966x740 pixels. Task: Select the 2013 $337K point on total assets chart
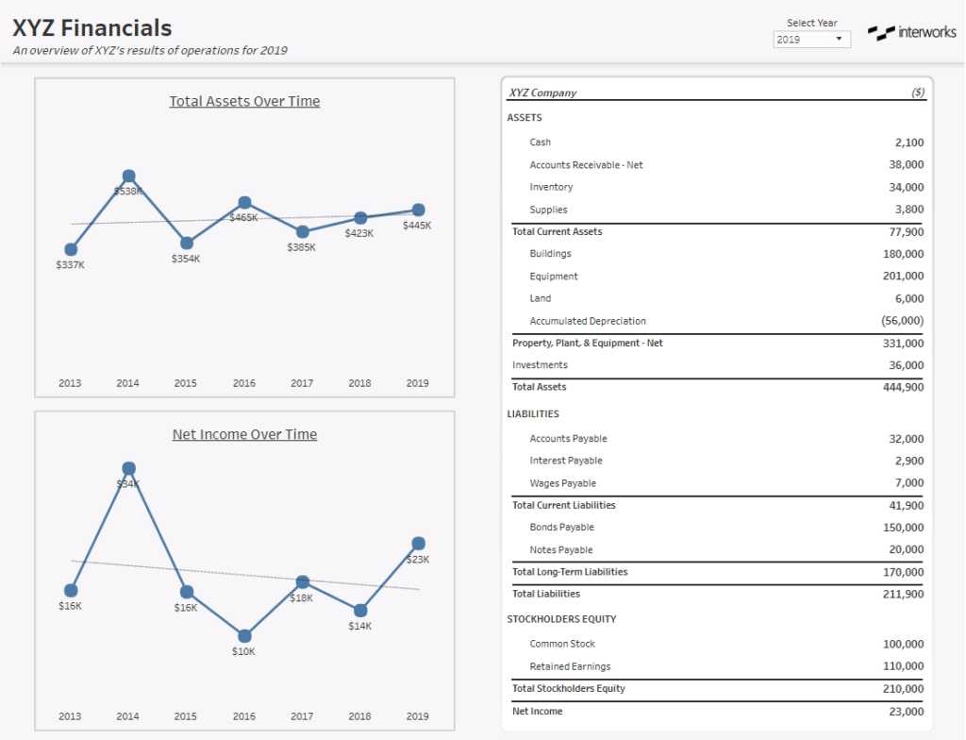(71, 249)
